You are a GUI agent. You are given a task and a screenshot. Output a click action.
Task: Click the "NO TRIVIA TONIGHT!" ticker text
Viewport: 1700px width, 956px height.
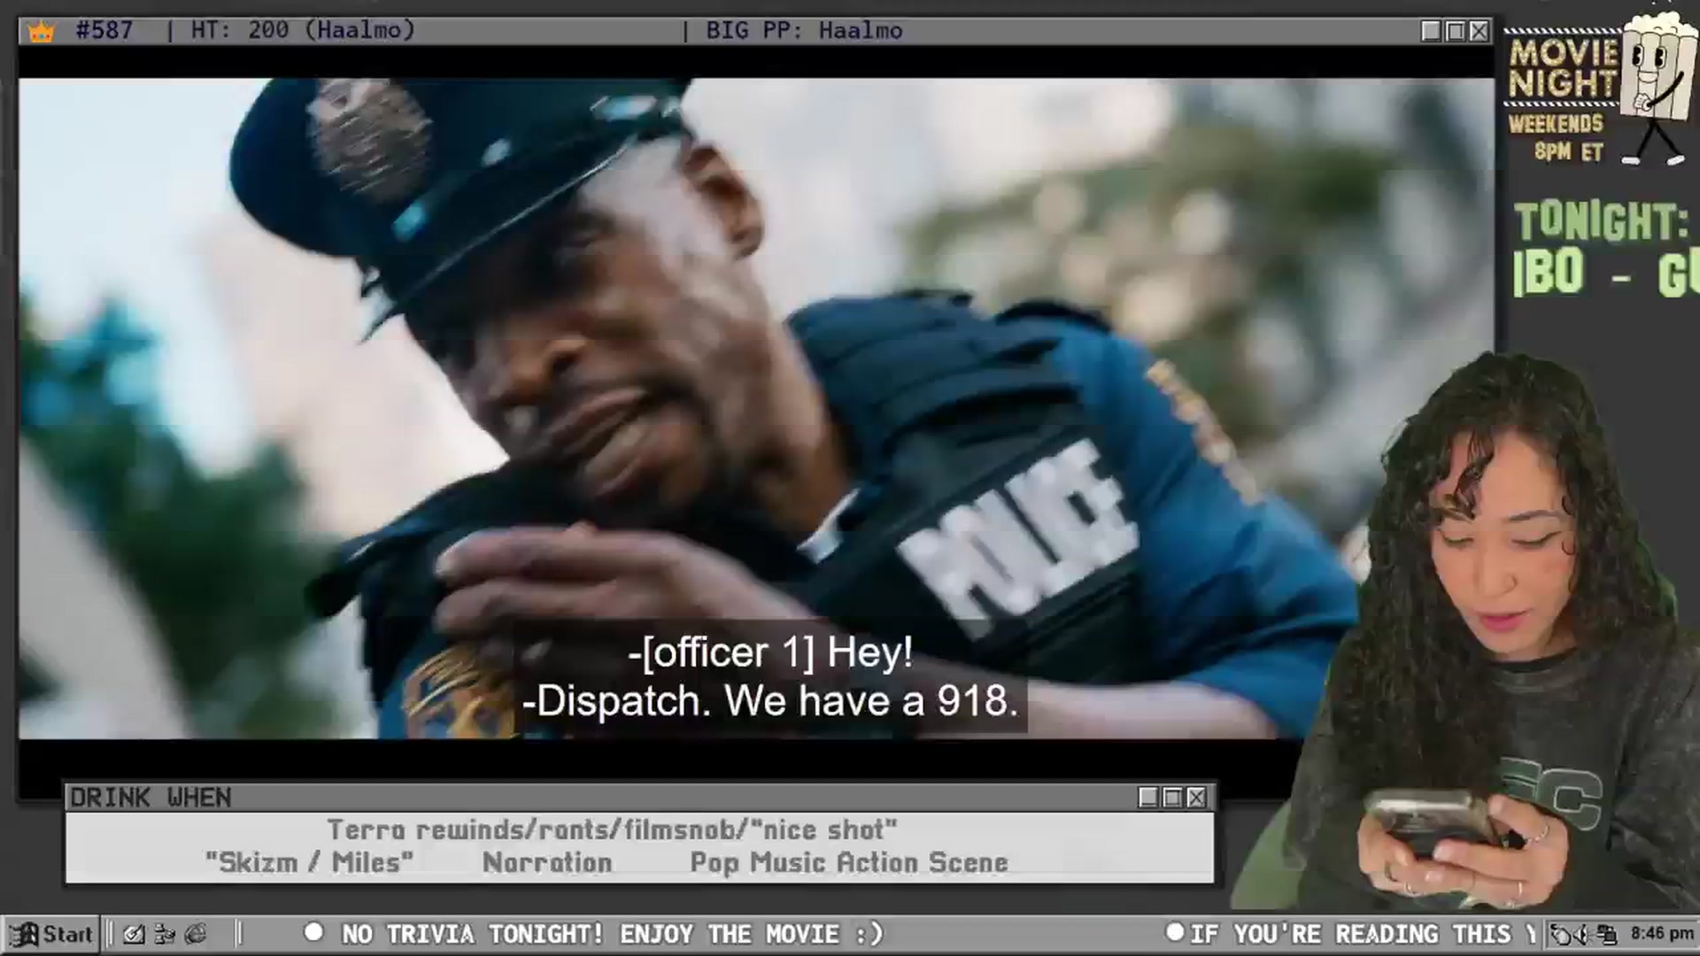473,934
